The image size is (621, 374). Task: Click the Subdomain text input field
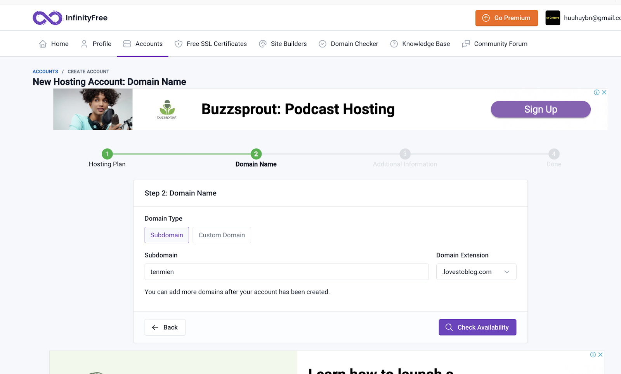pyautogui.click(x=287, y=272)
